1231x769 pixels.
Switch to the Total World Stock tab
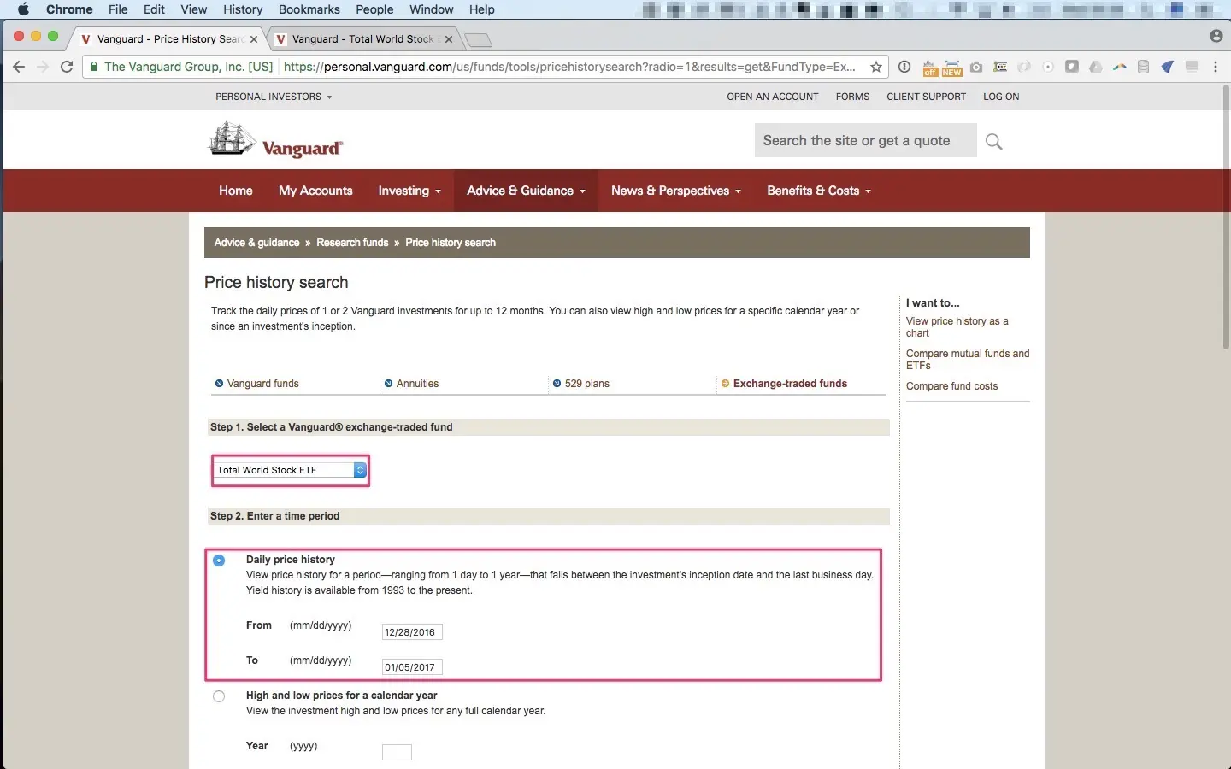coord(363,39)
